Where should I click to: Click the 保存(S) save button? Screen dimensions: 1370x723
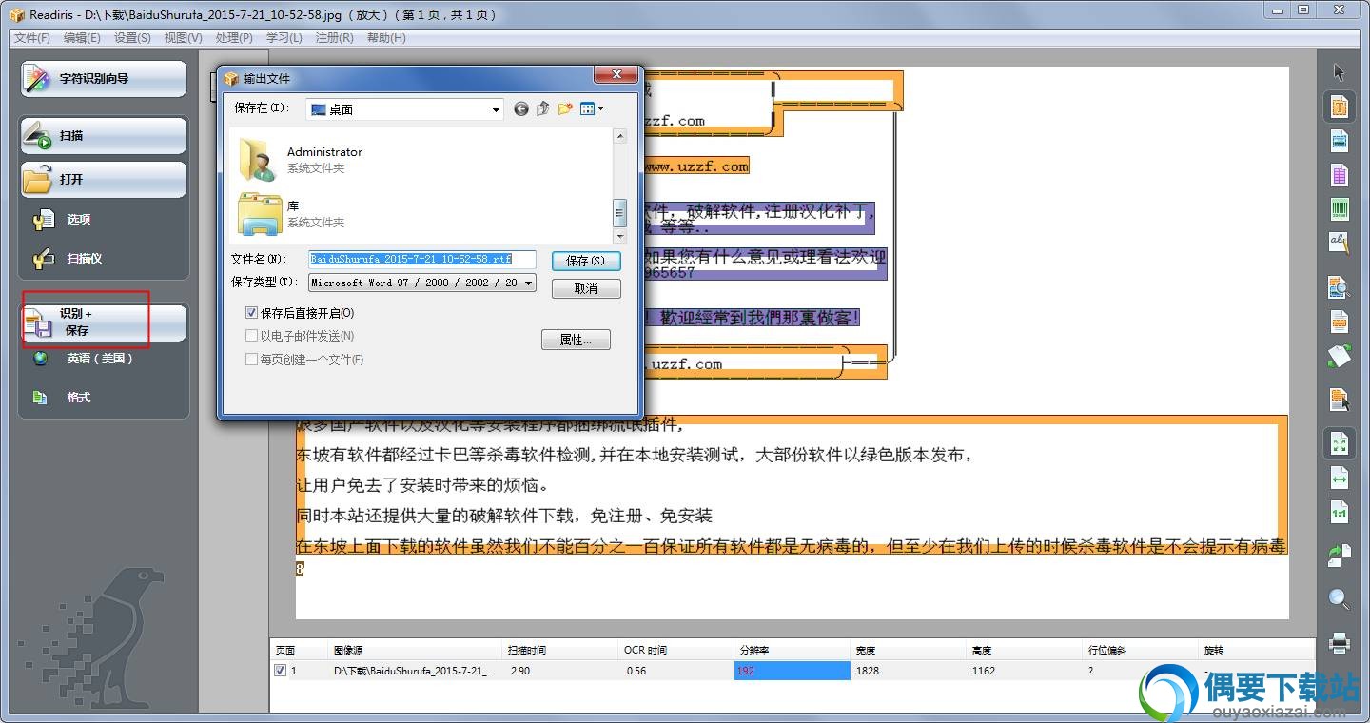point(586,260)
